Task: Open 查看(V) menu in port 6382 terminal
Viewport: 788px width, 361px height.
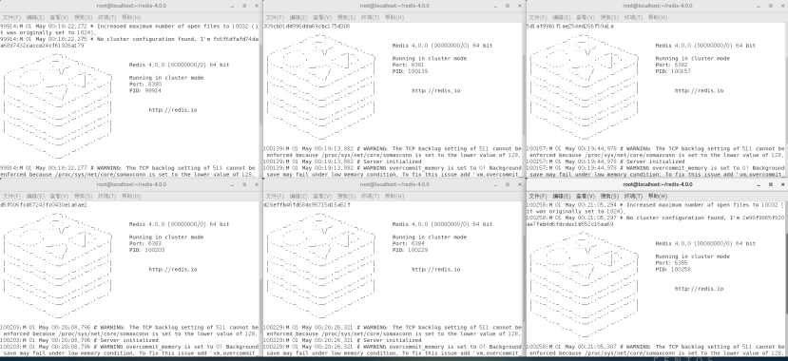Action: pyautogui.click(x=586, y=17)
